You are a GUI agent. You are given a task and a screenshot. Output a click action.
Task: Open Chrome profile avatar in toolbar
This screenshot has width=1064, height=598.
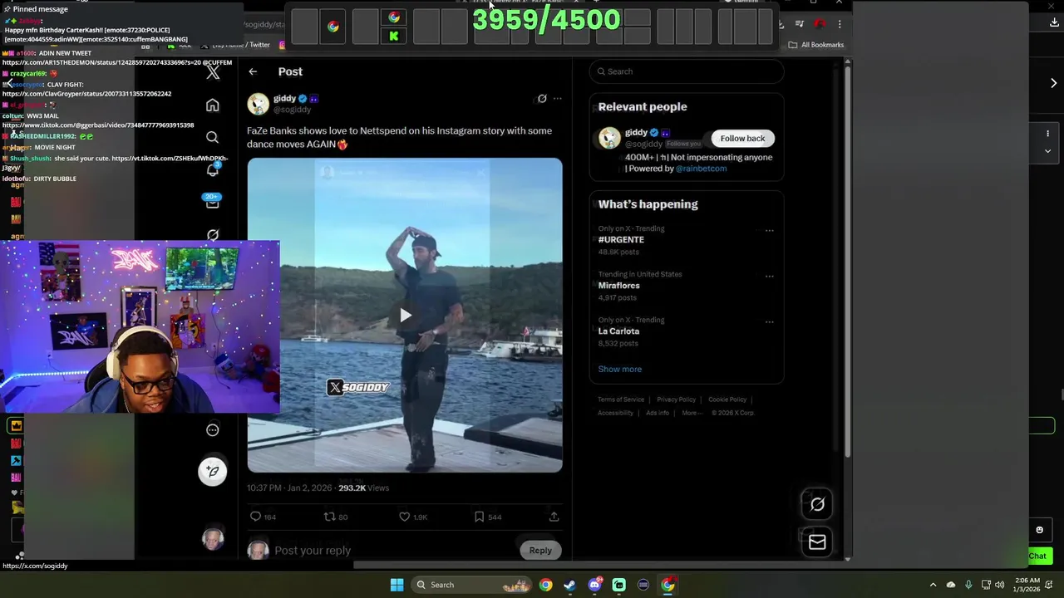pyautogui.click(x=820, y=24)
